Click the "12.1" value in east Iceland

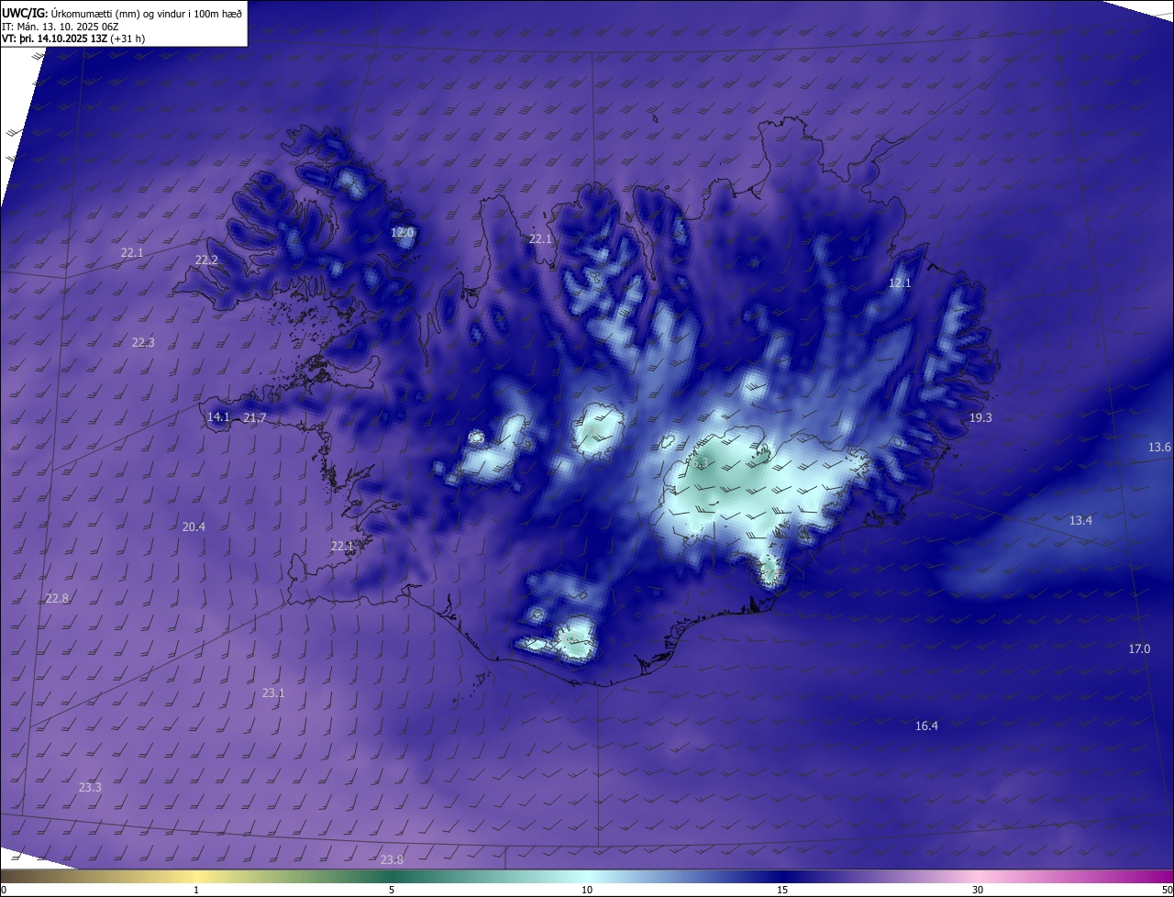900,283
